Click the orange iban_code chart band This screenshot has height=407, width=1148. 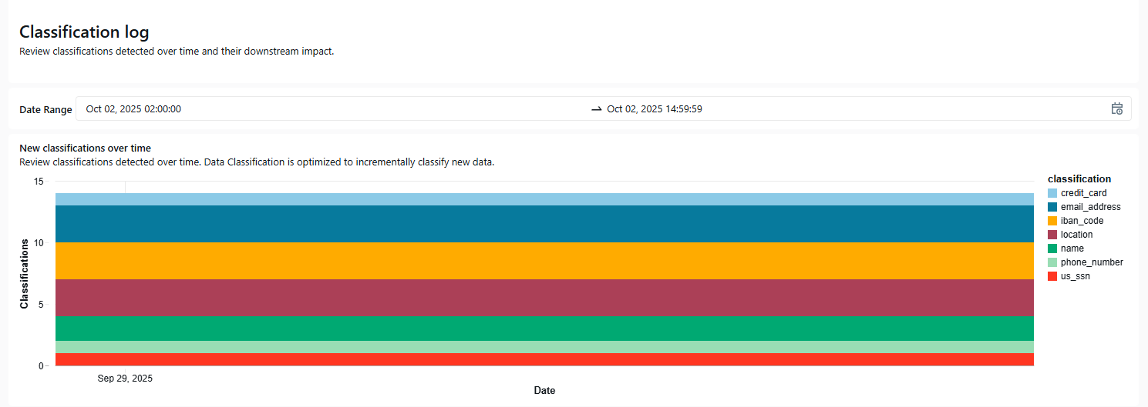click(544, 261)
